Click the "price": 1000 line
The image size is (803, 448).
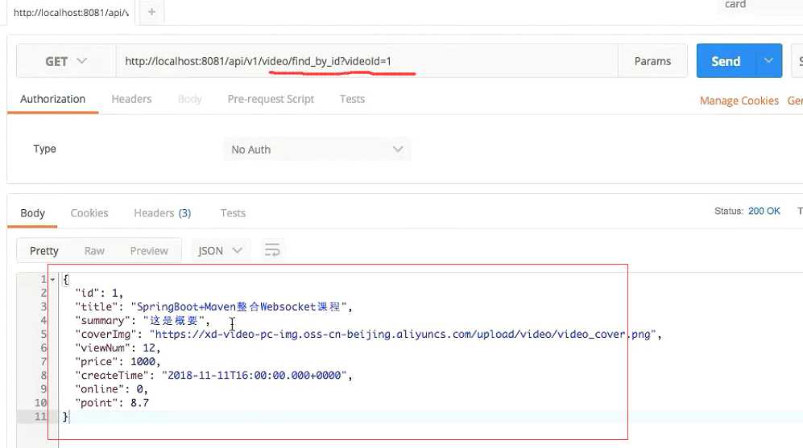point(118,362)
